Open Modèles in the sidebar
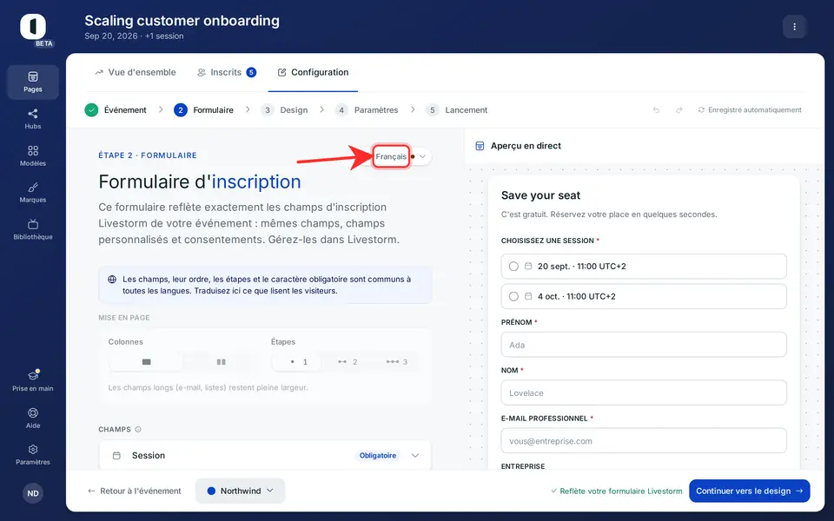The width and height of the screenshot is (834, 521). 33,155
